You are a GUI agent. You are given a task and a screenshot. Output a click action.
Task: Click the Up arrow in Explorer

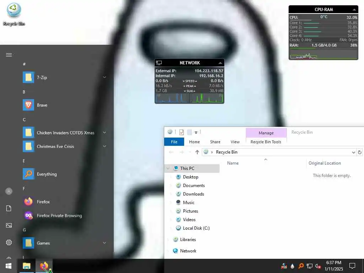(197, 152)
